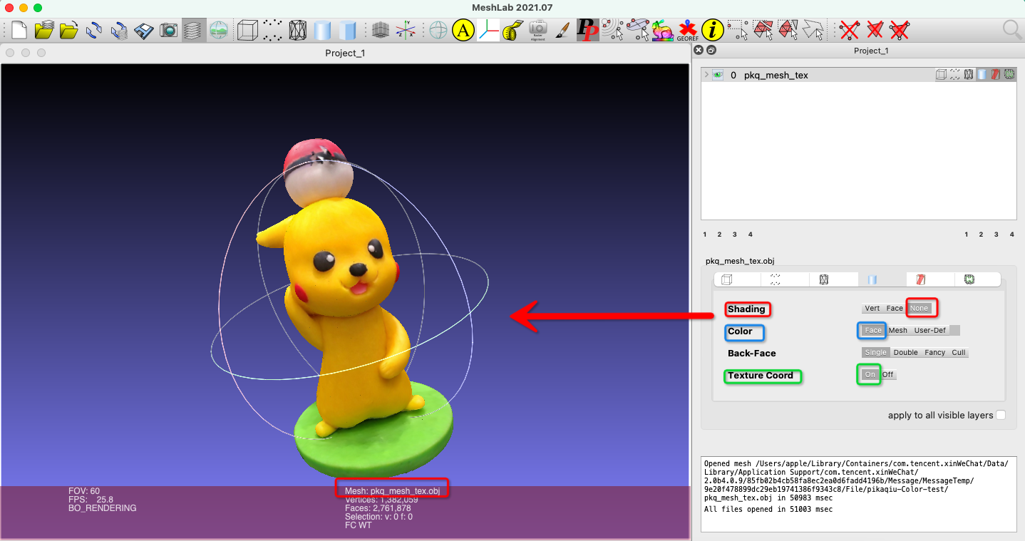1025x541 pixels.
Task: Toggle points icon in pkq_mesh_tex row
Action: [x=954, y=74]
